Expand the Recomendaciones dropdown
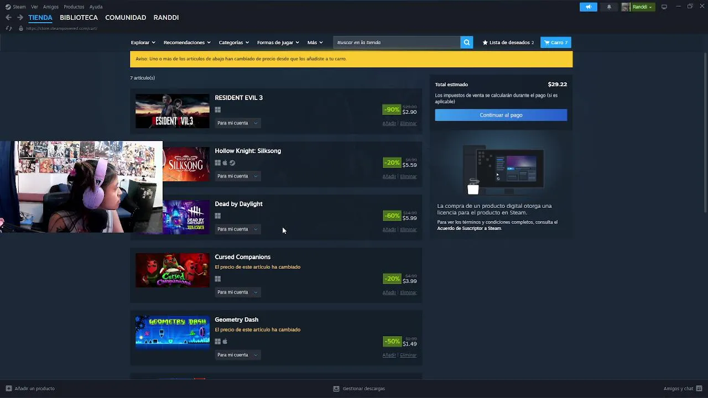708x398 pixels. point(187,43)
